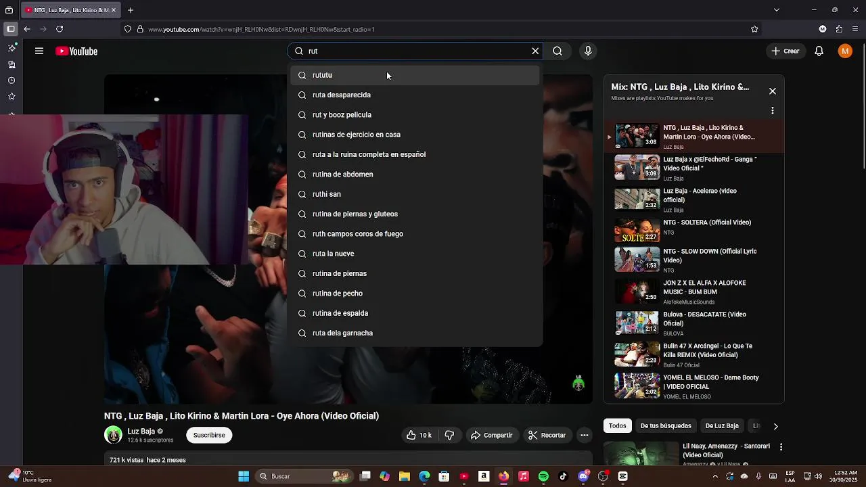This screenshot has height=487, width=866.
Task: Start voice search with the microphone
Action: tap(588, 51)
